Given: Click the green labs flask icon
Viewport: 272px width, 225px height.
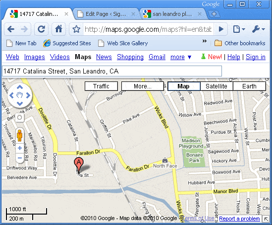Looking at the screenshot, I should [x=203, y=57].
